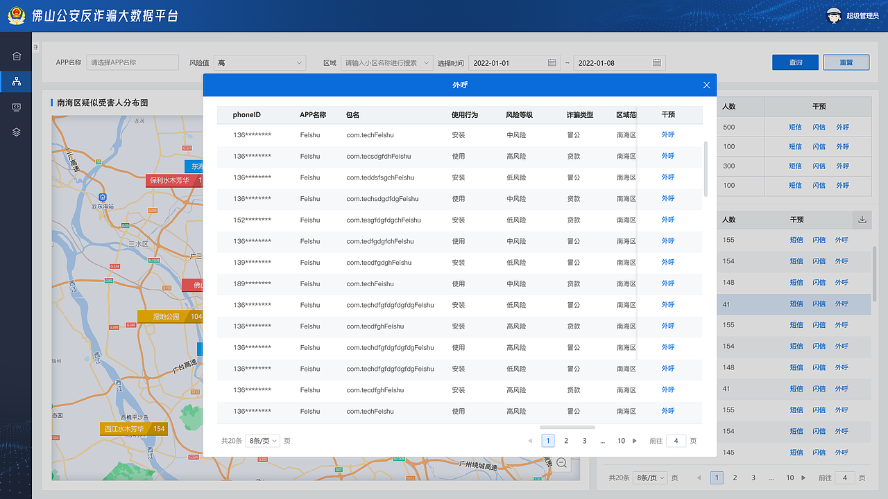This screenshot has height=499, width=888.
Task: Click the background table's vertical scrollbar
Action: pyautogui.click(x=875, y=274)
